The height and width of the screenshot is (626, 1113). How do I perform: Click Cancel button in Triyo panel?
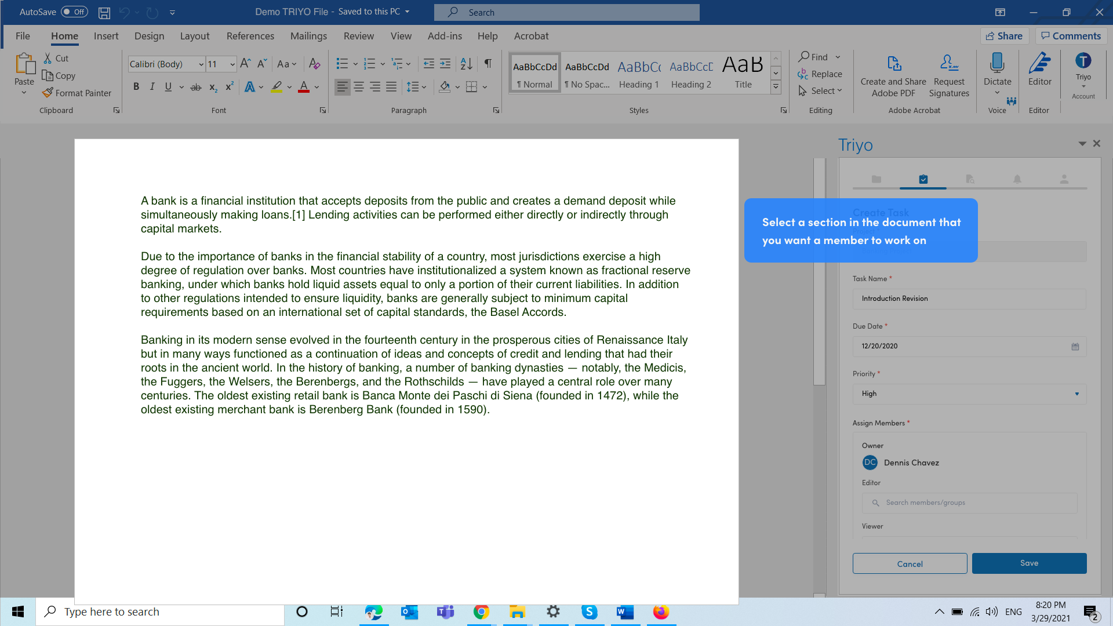(x=910, y=563)
